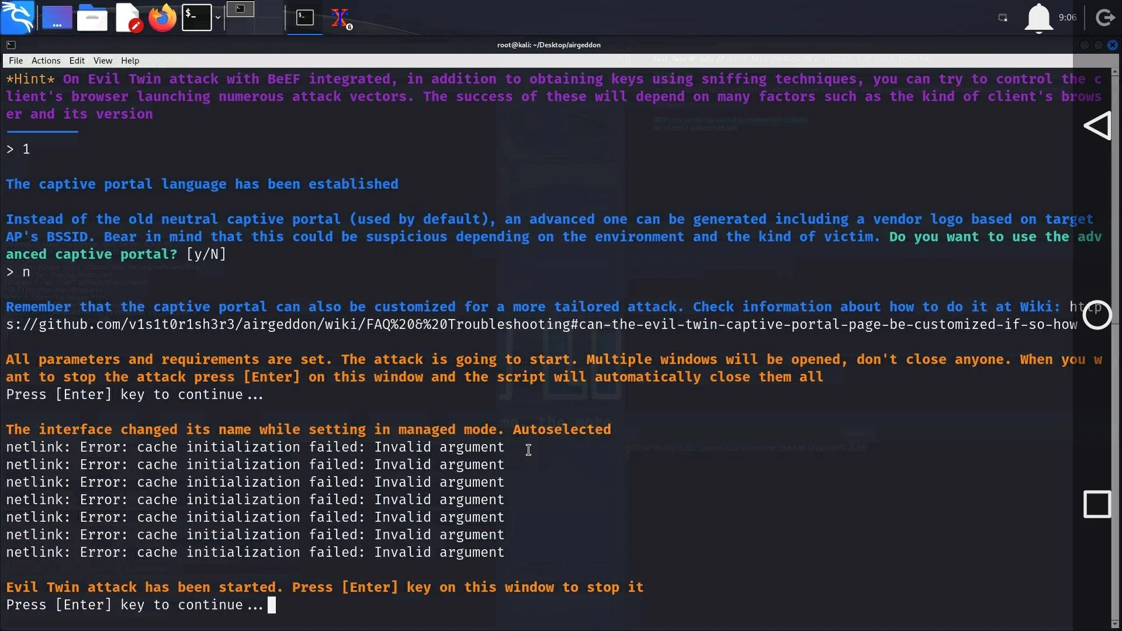
Task: Launch Firefox browser from the panel
Action: click(x=162, y=18)
